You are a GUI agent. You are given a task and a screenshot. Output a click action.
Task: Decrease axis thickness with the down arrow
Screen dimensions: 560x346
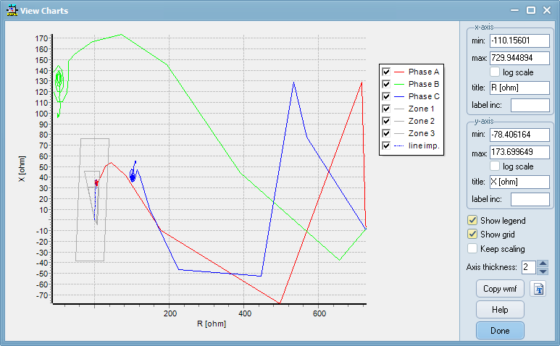point(542,271)
